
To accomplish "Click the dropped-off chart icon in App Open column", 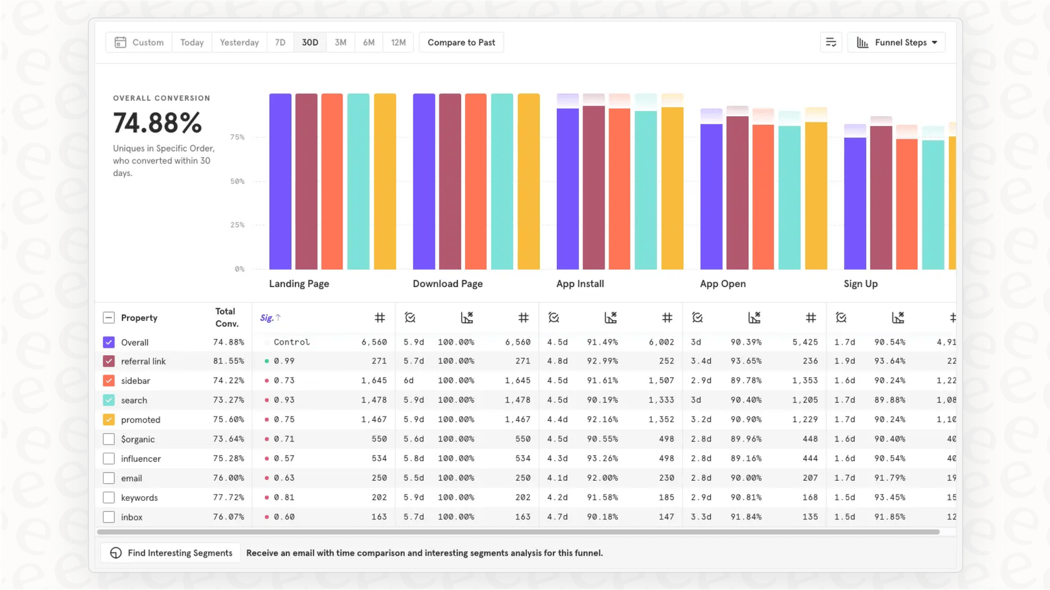I will 754,318.
